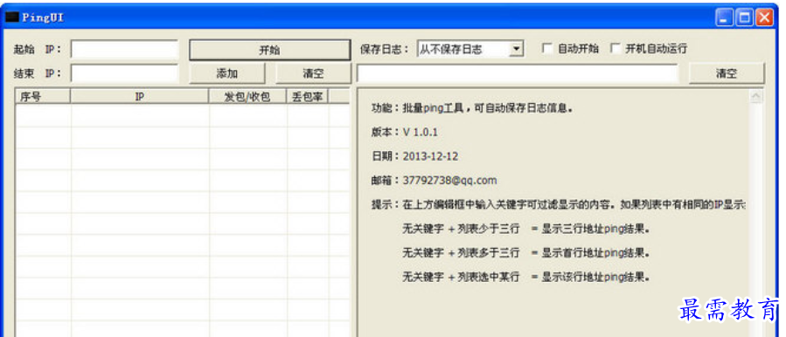Maximize the PingUI window
Image resolution: width=786 pixels, height=337 pixels.
[x=744, y=18]
